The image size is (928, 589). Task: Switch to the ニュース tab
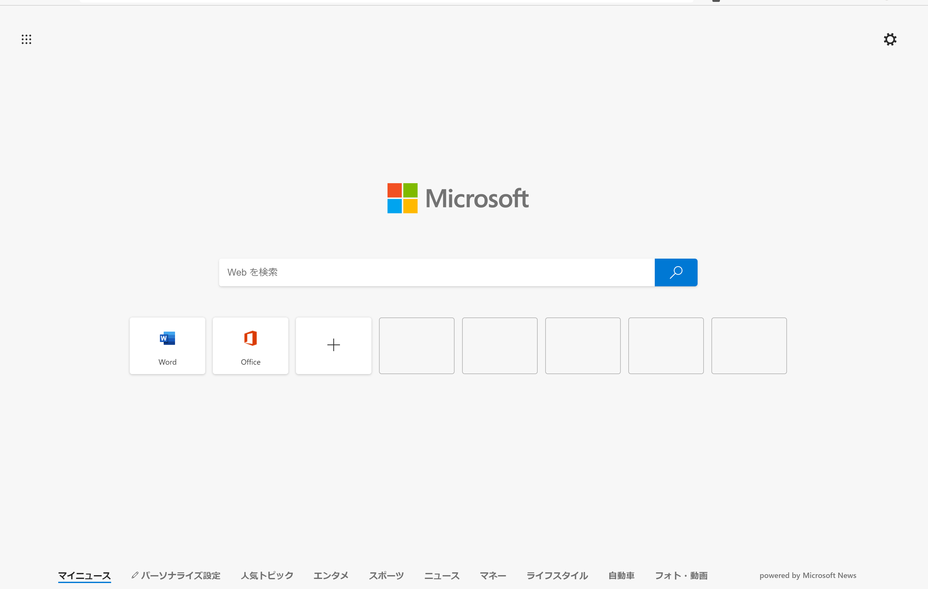442,575
